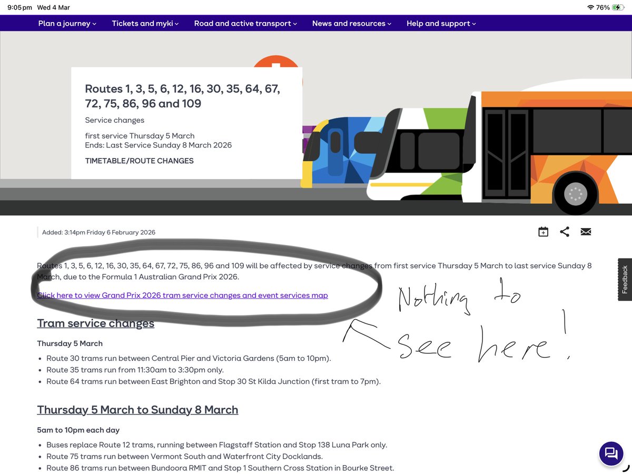Select the TIMETABLE/ROUTE CHANGES label
632x474 pixels.
coord(140,161)
